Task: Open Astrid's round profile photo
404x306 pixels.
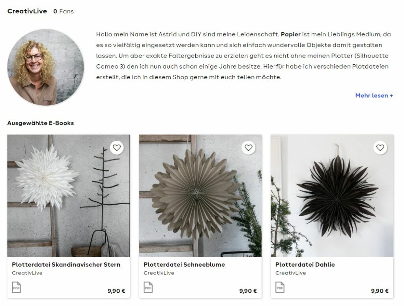Action: click(46, 67)
